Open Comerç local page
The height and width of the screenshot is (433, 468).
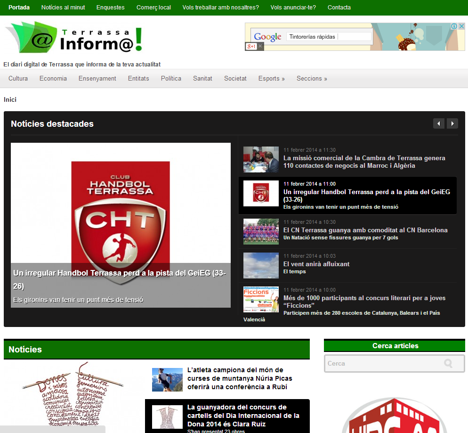153,8
